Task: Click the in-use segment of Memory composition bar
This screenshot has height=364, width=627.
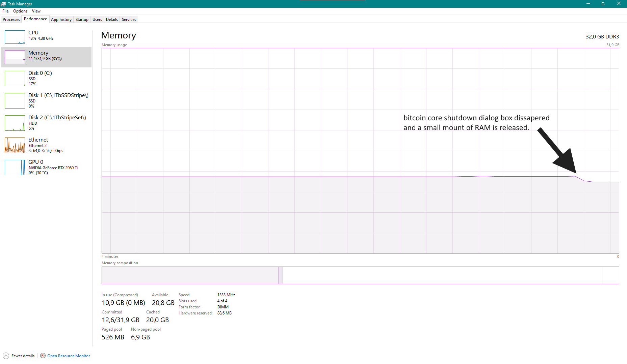Action: coord(190,275)
